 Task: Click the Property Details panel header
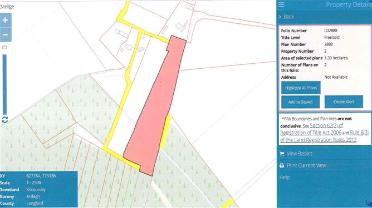point(349,4)
